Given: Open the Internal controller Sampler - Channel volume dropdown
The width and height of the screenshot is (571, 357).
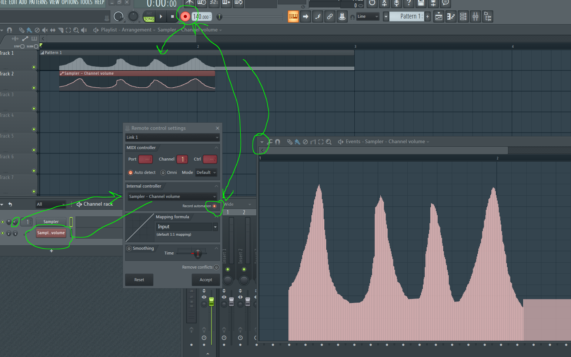Looking at the screenshot, I should 173,196.
